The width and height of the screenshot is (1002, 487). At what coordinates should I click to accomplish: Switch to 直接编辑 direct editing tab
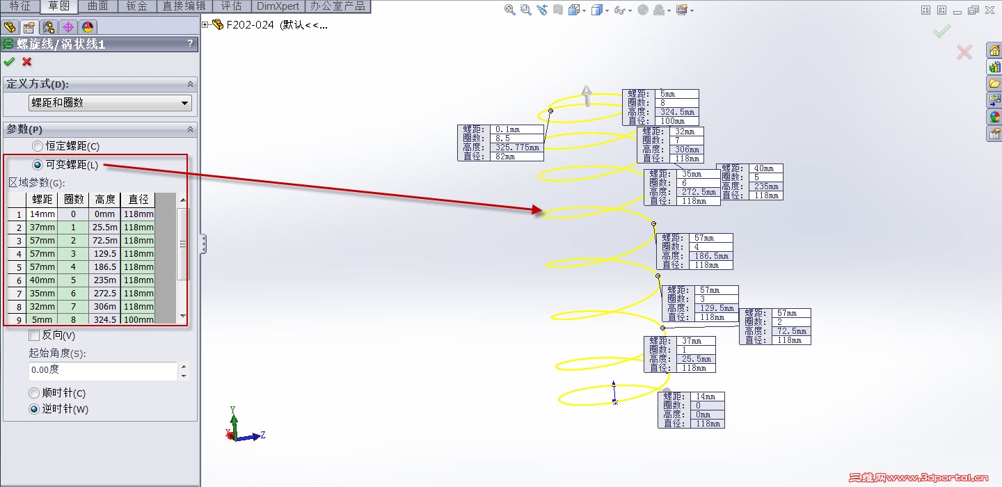tap(184, 6)
